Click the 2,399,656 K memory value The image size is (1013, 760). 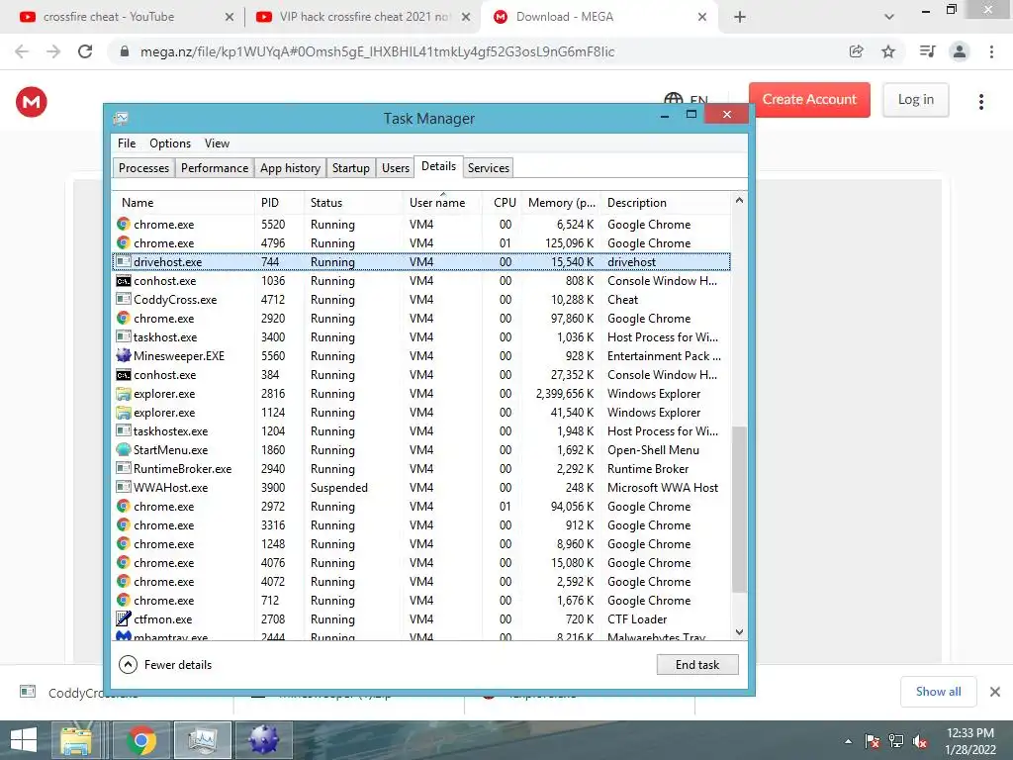click(x=565, y=394)
